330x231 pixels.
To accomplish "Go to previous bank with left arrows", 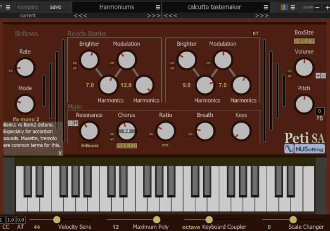I will pos(80,16).
